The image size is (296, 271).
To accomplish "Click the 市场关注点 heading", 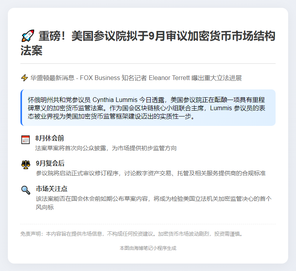I will (51, 189).
